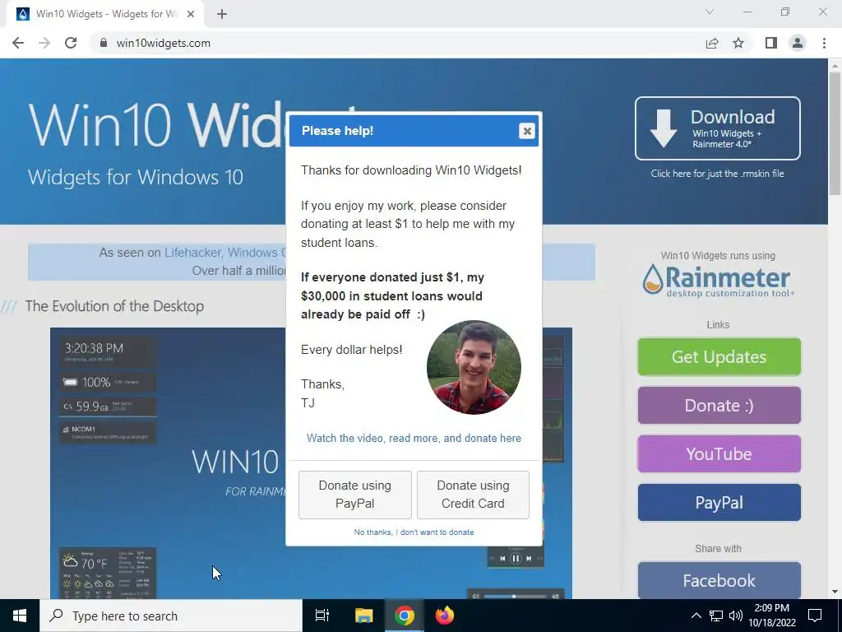Open Watch the video, read more link
842x632 pixels.
pos(414,438)
